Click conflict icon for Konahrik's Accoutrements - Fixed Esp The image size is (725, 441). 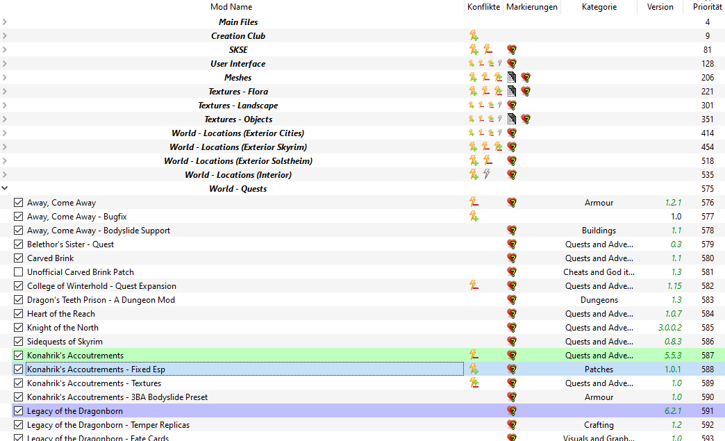pos(474,369)
